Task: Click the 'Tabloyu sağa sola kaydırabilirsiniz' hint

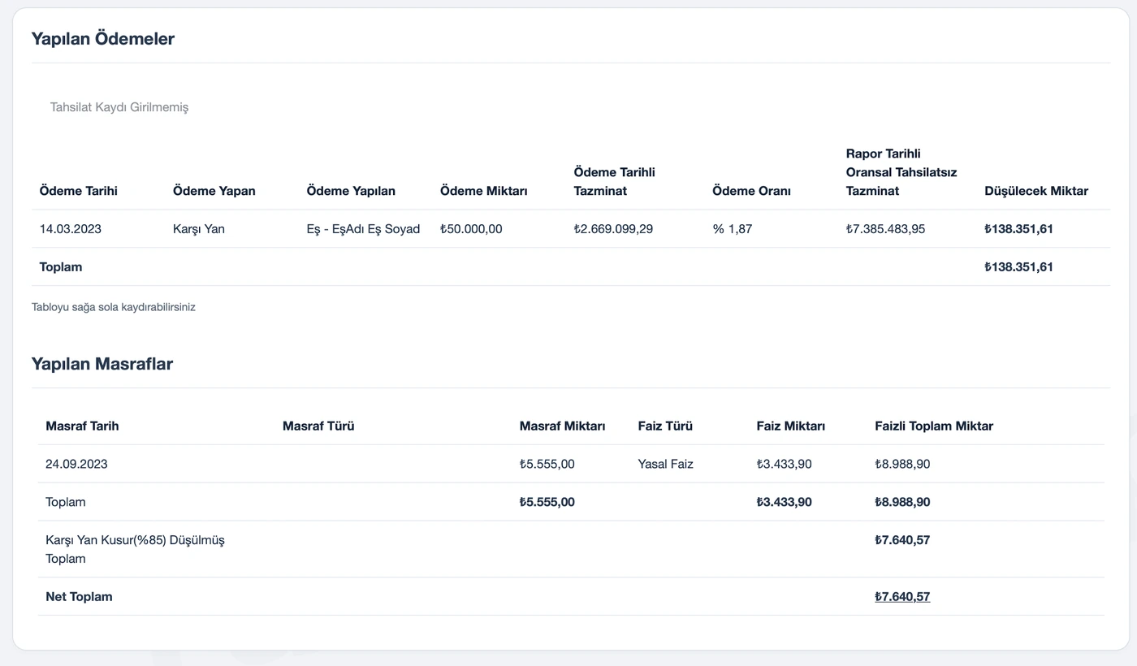Action: (114, 307)
